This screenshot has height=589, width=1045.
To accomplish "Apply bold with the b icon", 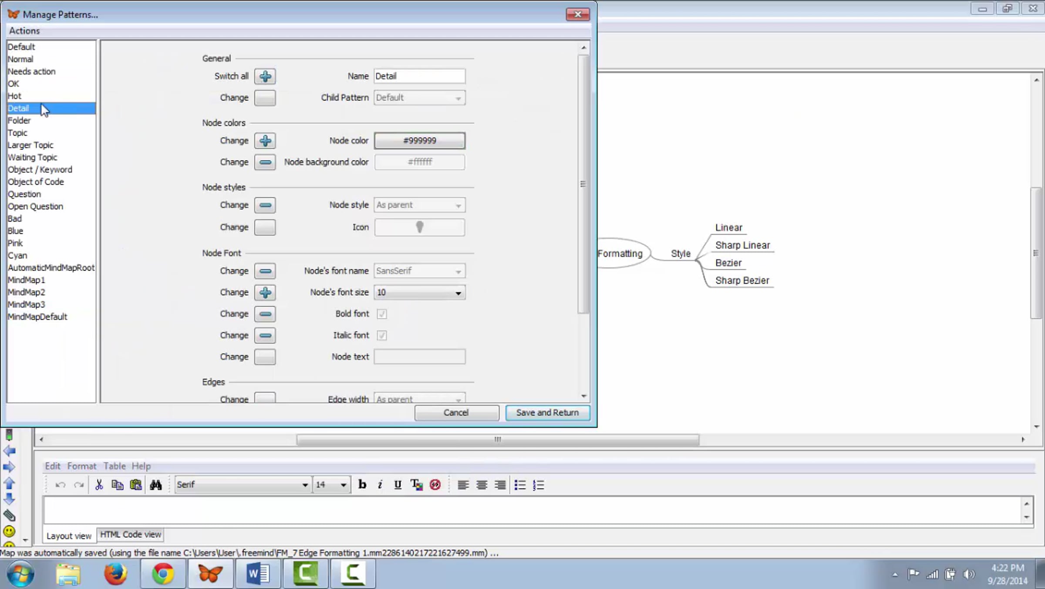I will [362, 485].
